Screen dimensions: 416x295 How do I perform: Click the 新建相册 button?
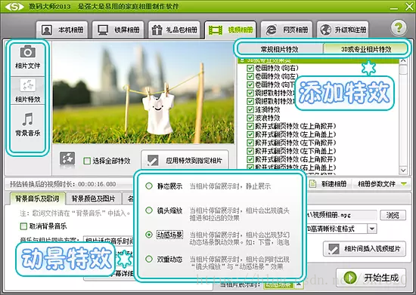click(x=328, y=183)
